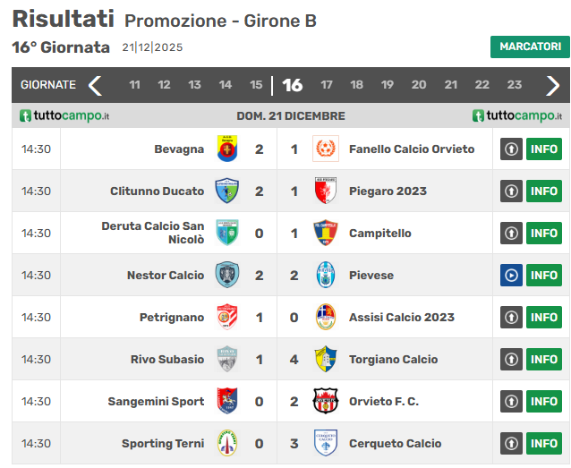This screenshot has width=571, height=468.
Task: Click the Orvieto F. C. crest
Action: point(326,401)
